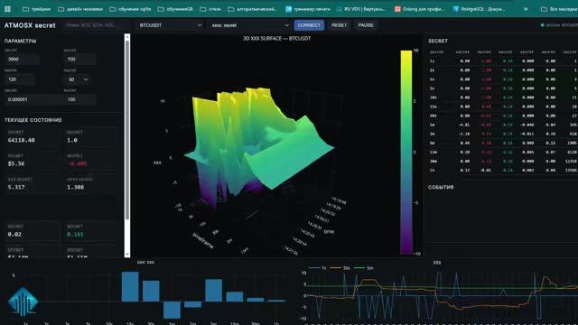Viewport: 578px width, 325px height.
Task: Click the 0.02 state value
Action: 14,235
